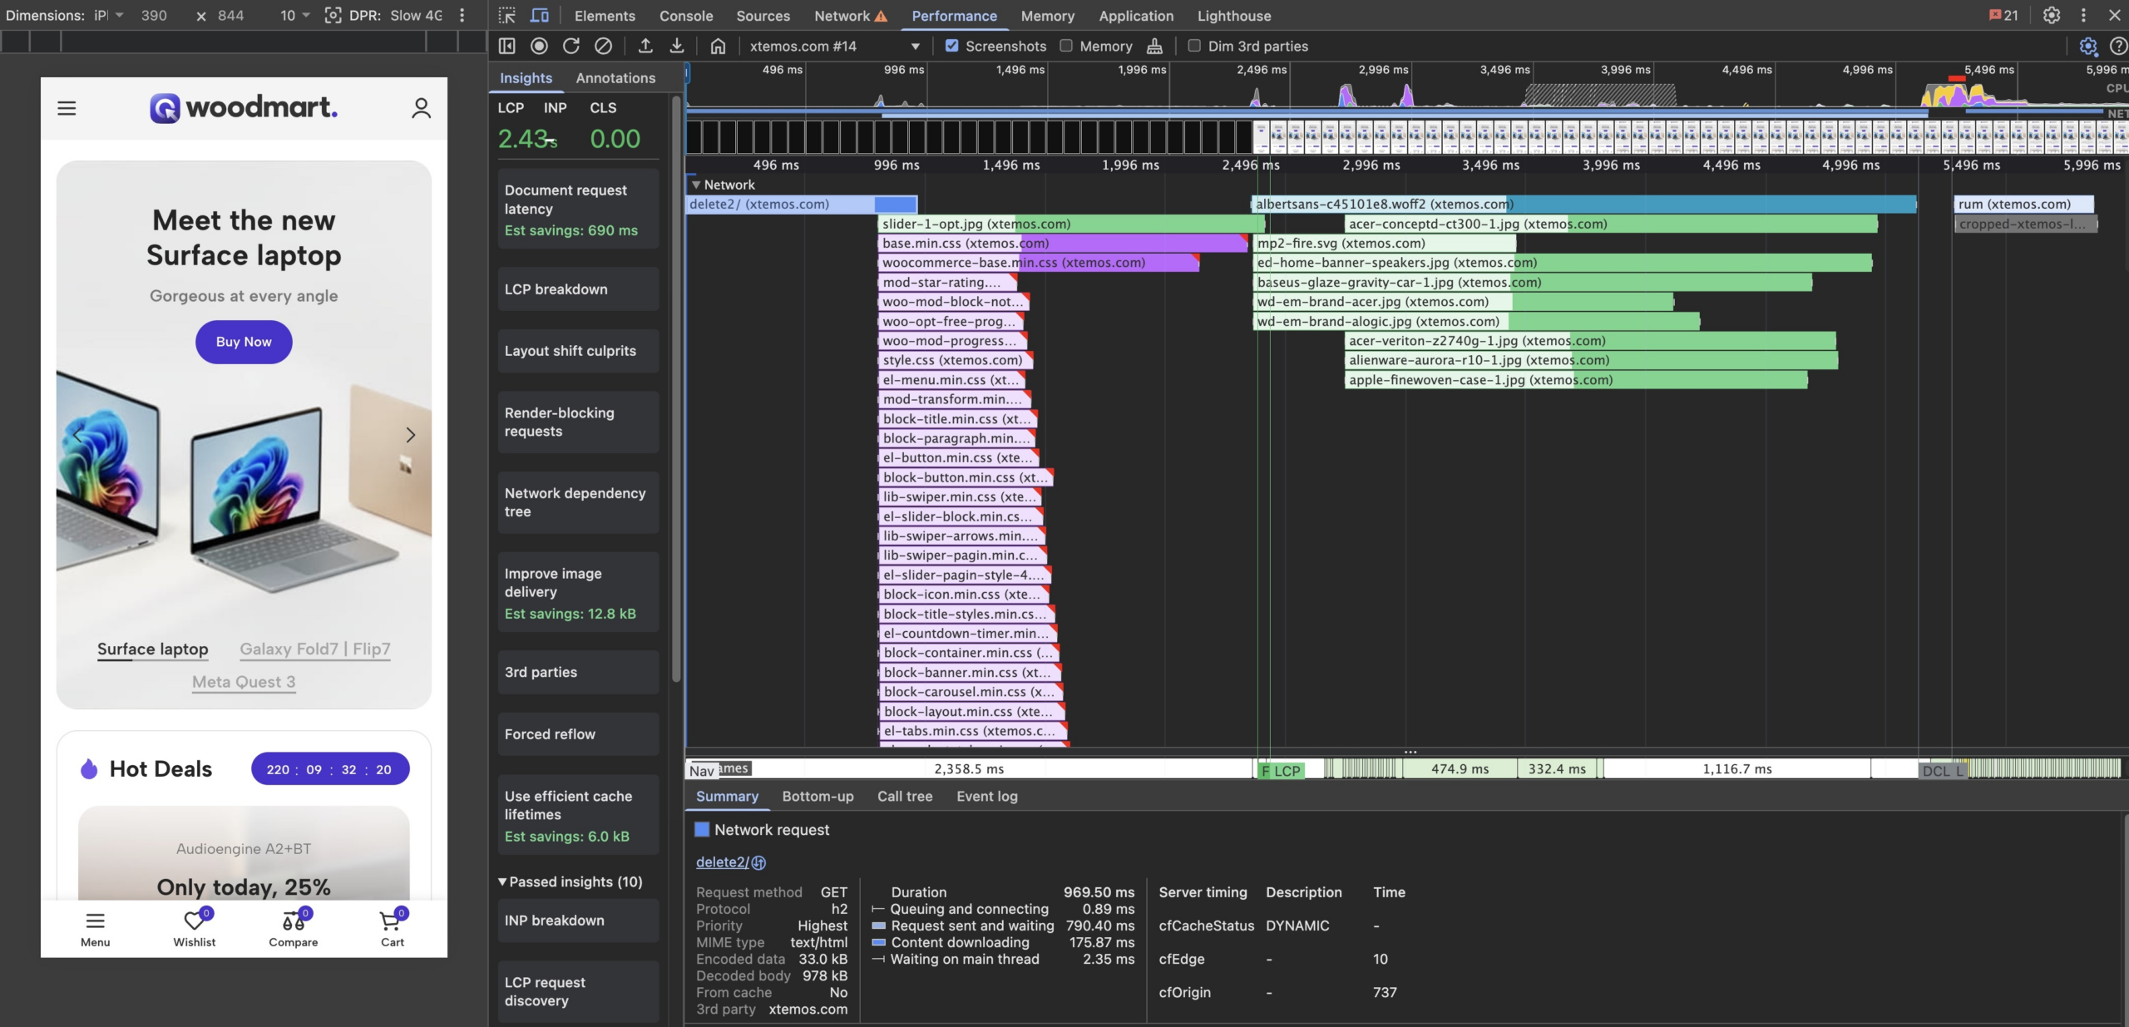Viewport: 2129px width, 1027px height.
Task: Collapse the Network track
Action: (696, 185)
